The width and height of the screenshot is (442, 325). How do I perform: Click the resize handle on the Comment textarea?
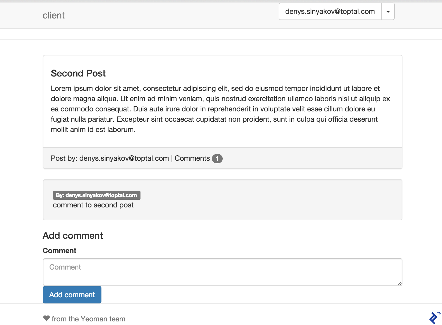pyautogui.click(x=400, y=283)
